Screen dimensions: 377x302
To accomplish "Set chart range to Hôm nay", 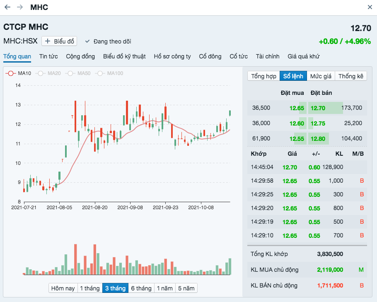I will click(63, 288).
